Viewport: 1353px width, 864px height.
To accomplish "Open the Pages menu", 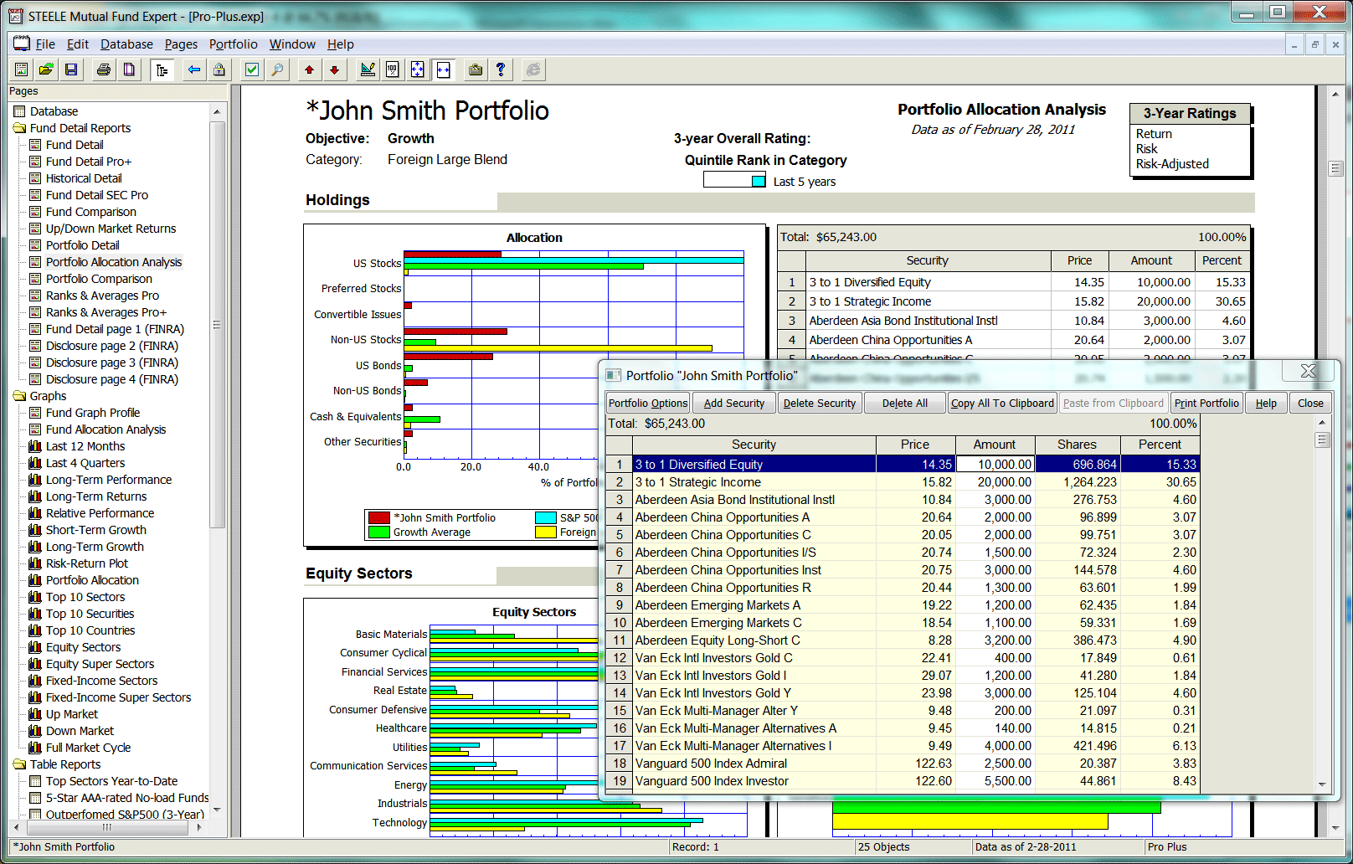I will coord(181,44).
